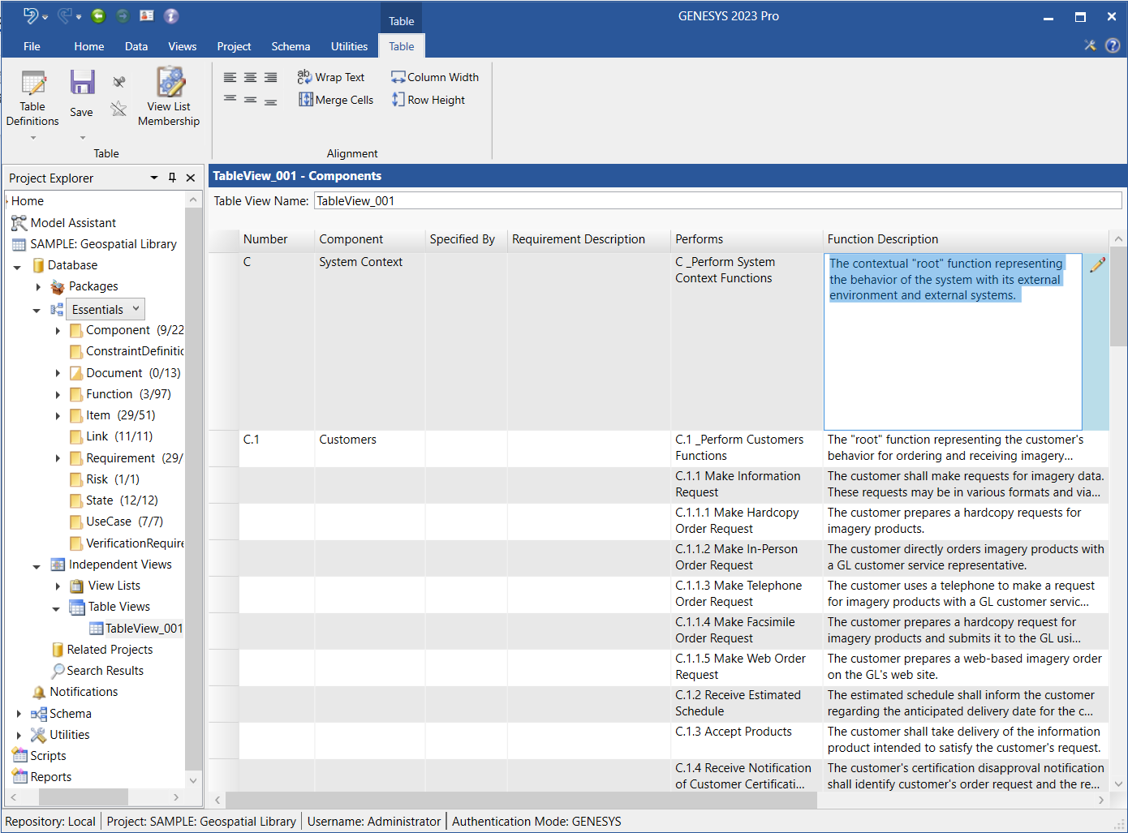The width and height of the screenshot is (1128, 833).
Task: Expand the Packages tree node
Action: pos(38,286)
